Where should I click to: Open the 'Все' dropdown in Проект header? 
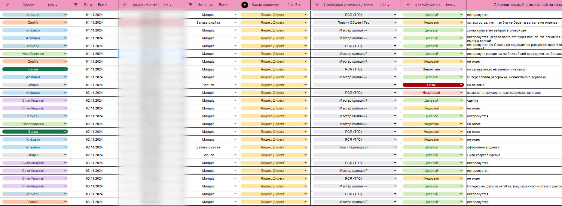53,5
